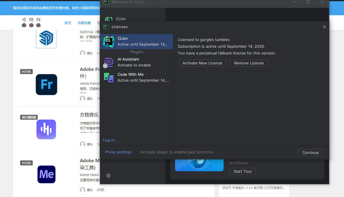The width and height of the screenshot is (344, 197).
Task: Click the Adobe Media Encoder Me icon
Action: pos(46,174)
